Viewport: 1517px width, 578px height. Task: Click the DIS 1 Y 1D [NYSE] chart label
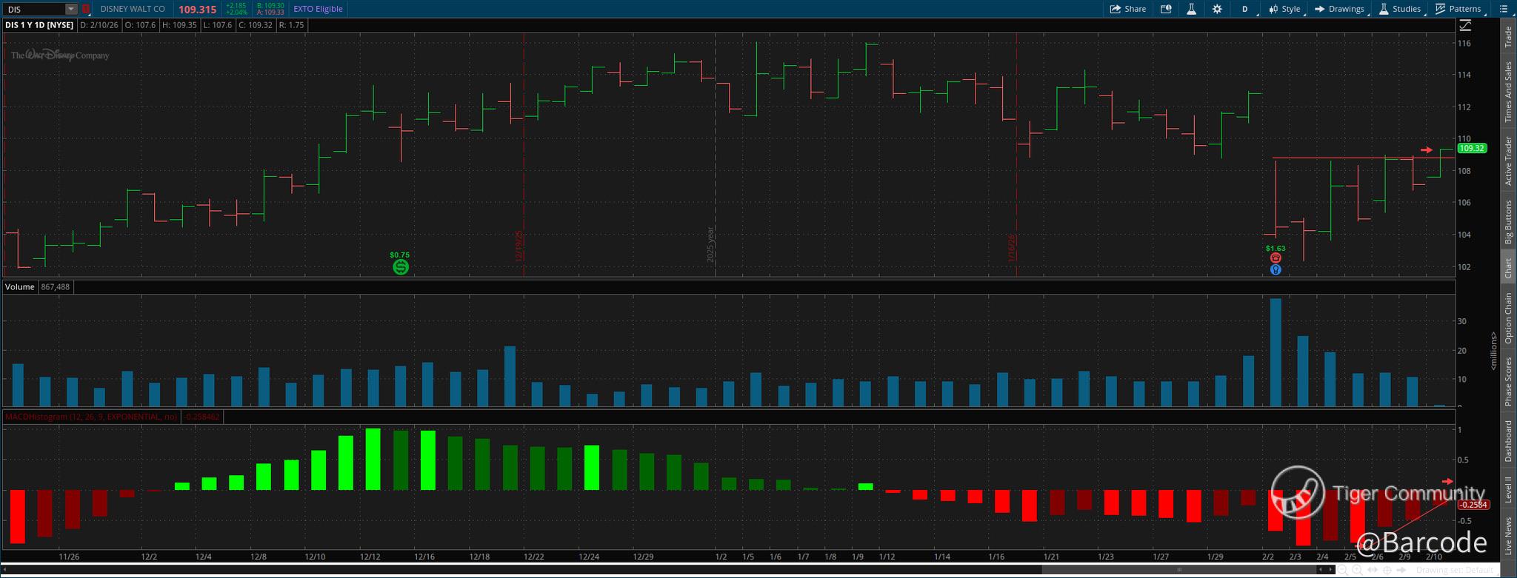tap(39, 25)
